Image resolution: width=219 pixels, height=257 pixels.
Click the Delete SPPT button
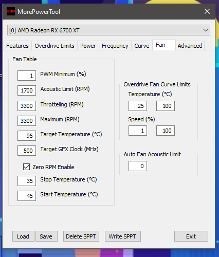81,236
